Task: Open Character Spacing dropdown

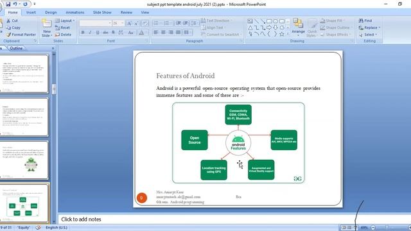Action: pyautogui.click(x=121, y=33)
